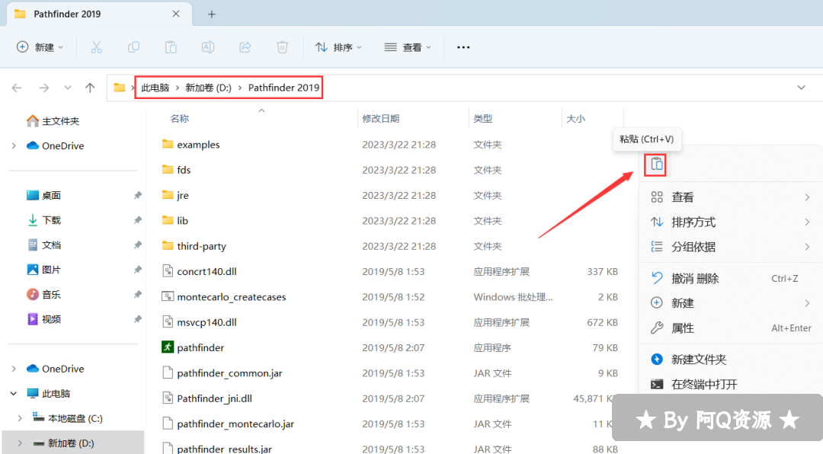Go forward with the right arrow
823x454 pixels.
(x=44, y=88)
